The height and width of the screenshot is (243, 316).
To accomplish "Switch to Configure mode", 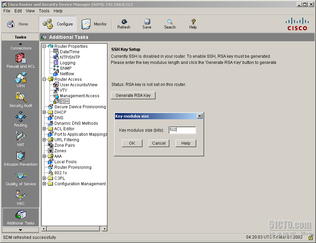I will coord(57,24).
